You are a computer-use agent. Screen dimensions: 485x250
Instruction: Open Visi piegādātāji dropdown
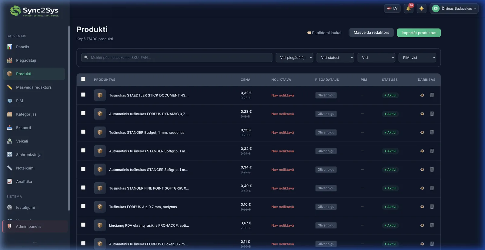click(x=294, y=58)
